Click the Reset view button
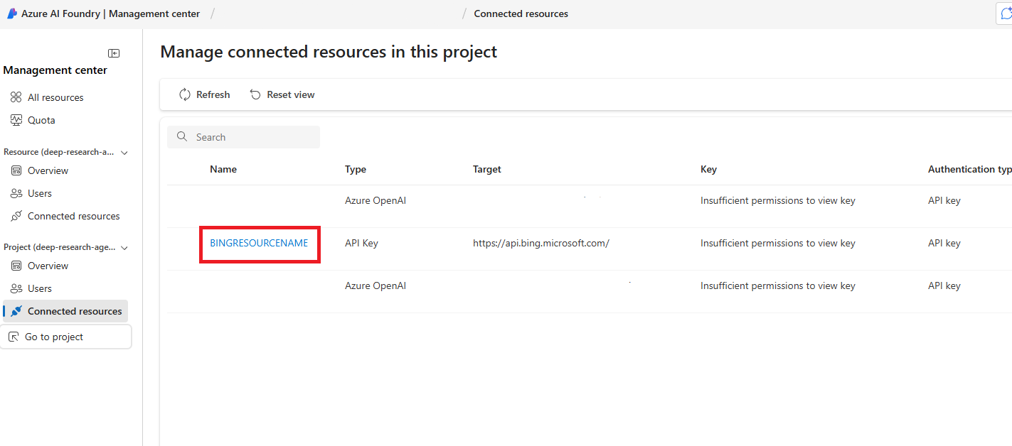 (x=282, y=94)
